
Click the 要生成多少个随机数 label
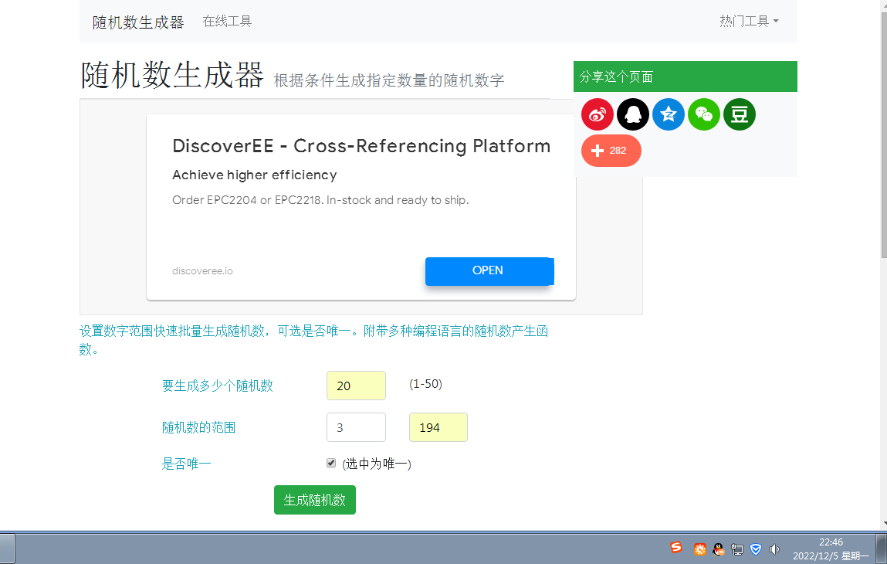[217, 386]
